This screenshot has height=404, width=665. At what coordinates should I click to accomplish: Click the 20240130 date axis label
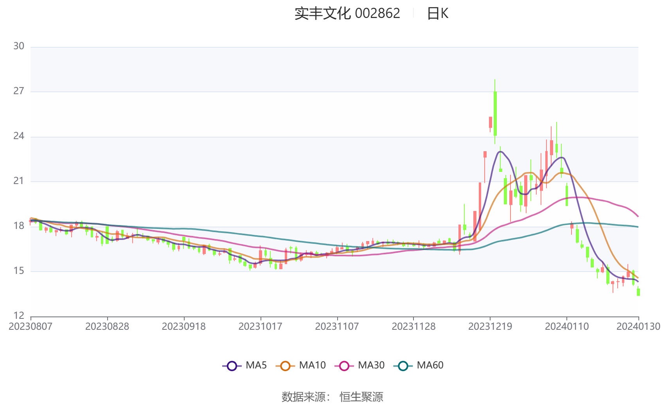point(638,326)
